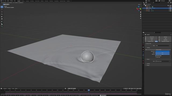Choose the Add Cube tool
The height and width of the screenshot is (96, 172).
pos(2,27)
